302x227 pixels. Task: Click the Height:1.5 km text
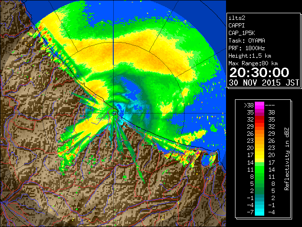click(x=250, y=56)
